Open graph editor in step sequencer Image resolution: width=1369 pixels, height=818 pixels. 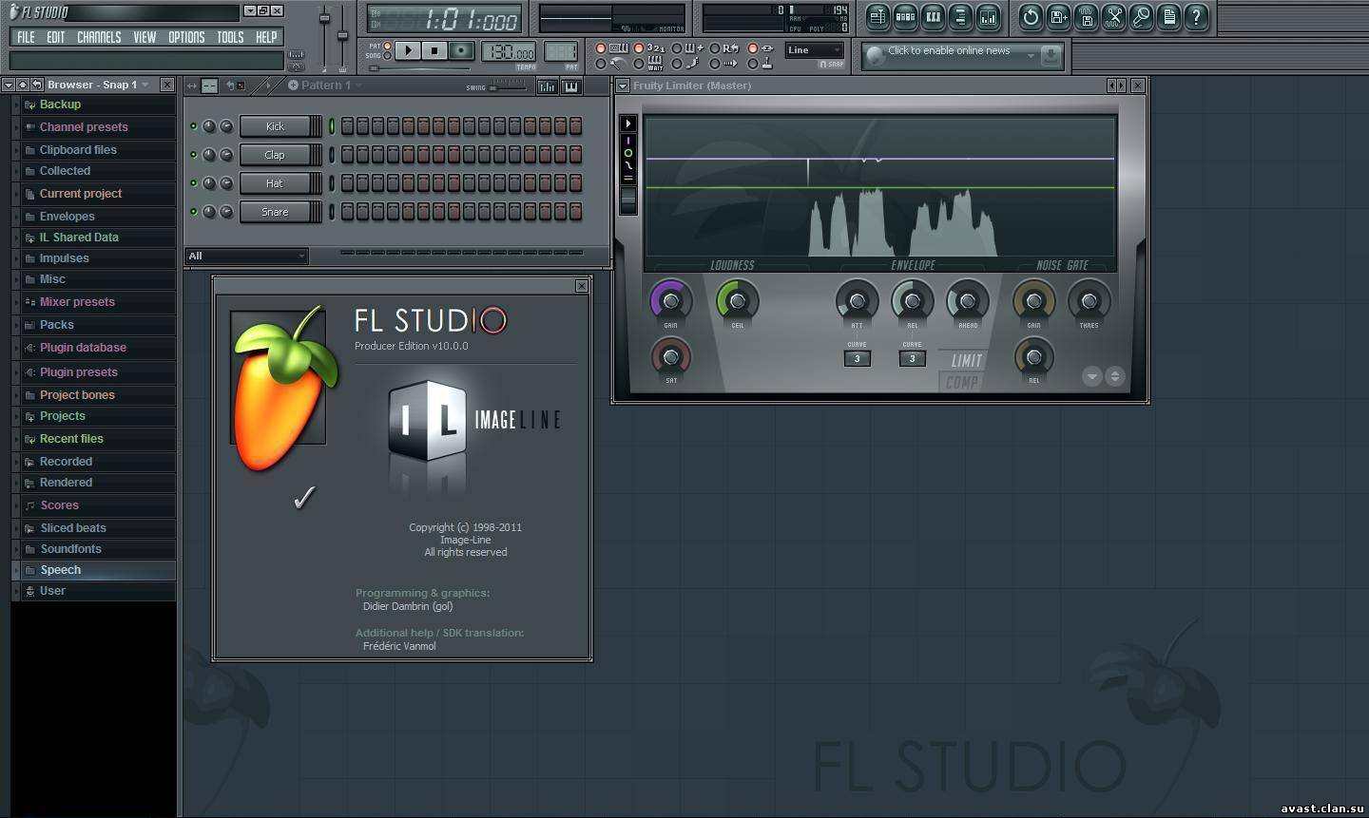(x=547, y=86)
